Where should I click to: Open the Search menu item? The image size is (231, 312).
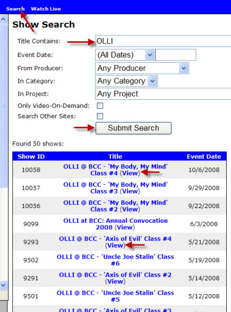(x=15, y=9)
